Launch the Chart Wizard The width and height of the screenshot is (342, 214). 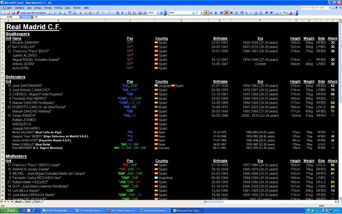click(140, 13)
